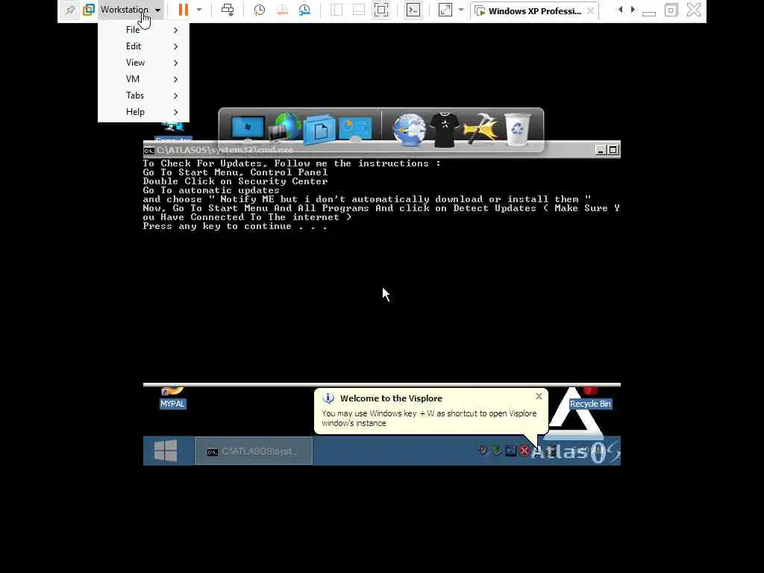Expand View submenu via its chevron arrow
Image resolution: width=764 pixels, height=573 pixels.
pyautogui.click(x=176, y=63)
